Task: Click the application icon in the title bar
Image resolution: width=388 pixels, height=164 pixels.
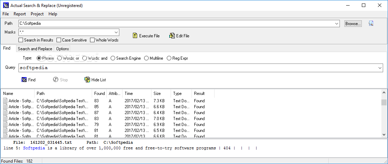Action: [x=6, y=5]
